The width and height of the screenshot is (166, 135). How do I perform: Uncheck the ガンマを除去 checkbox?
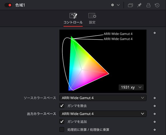[62, 106]
